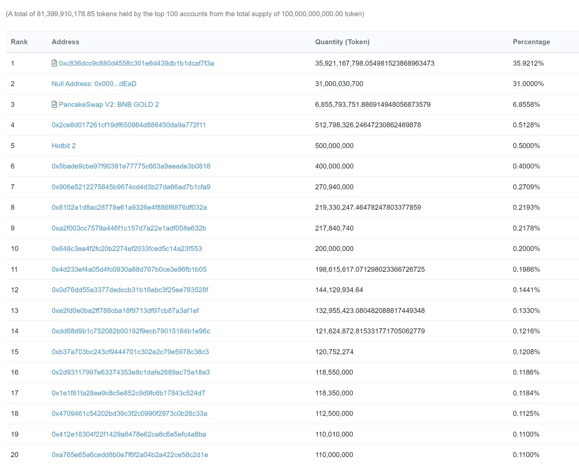This screenshot has width=579, height=464.
Task: Click quantity 6,855,793,751.886914948056873579
Action: point(373,104)
